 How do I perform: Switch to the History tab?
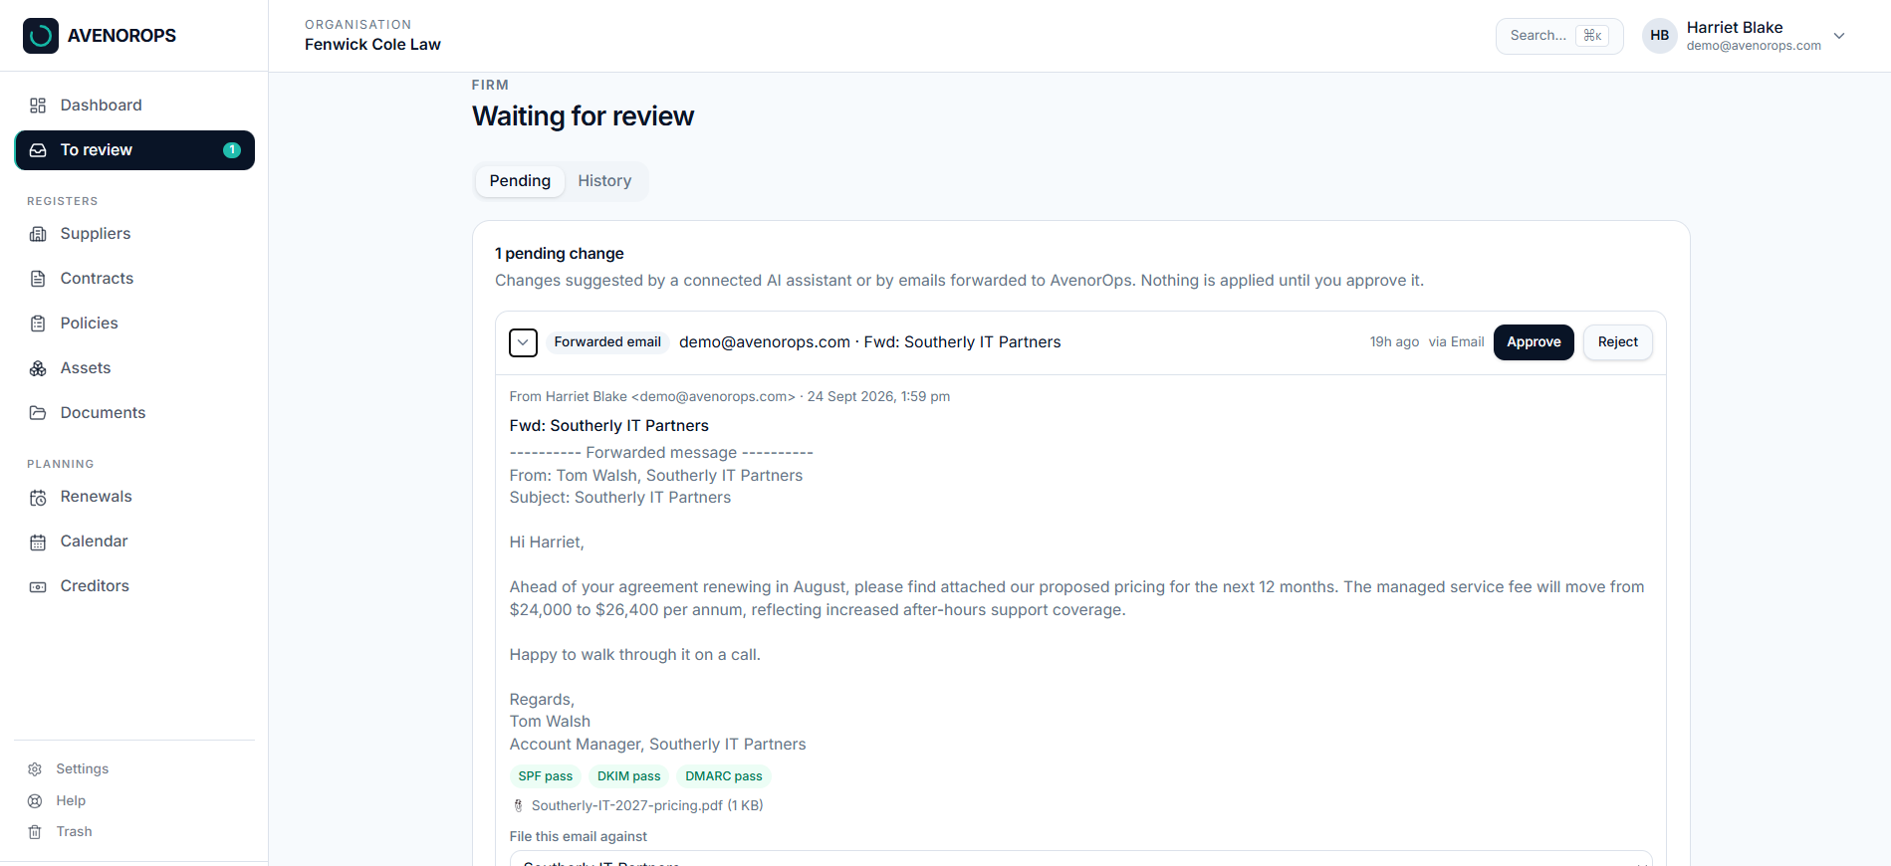(604, 181)
